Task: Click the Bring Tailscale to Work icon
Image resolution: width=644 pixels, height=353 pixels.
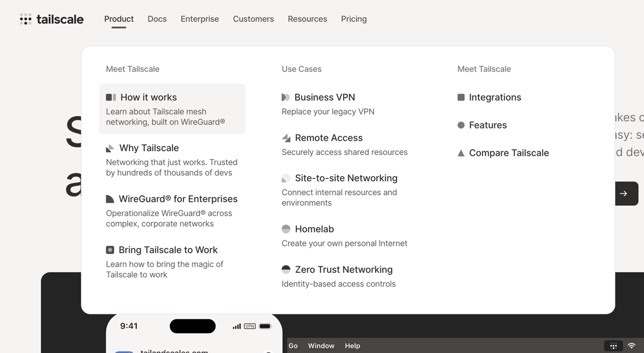Action: 110,250
